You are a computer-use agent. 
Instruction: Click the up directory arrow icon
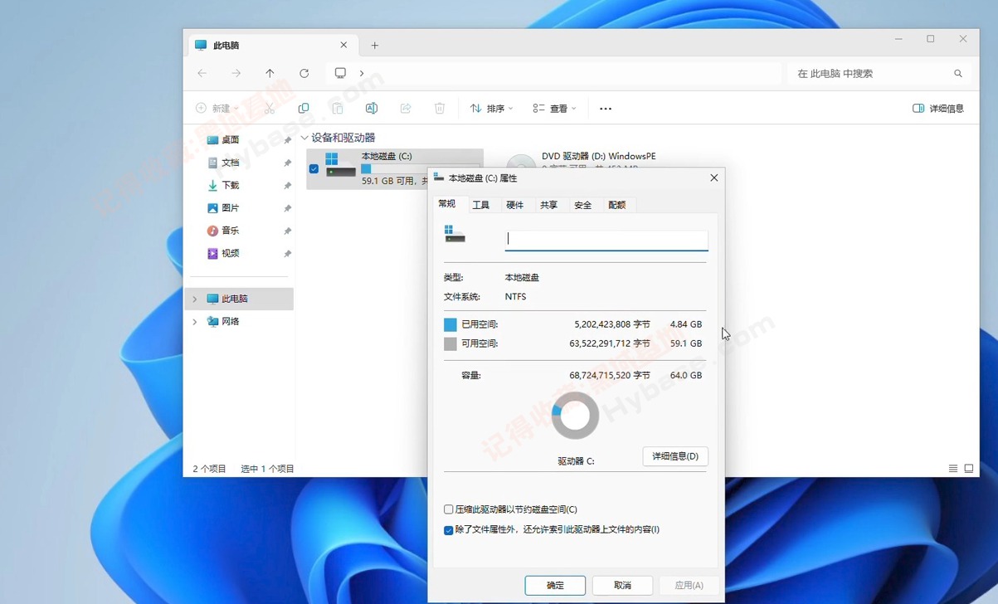(x=270, y=74)
